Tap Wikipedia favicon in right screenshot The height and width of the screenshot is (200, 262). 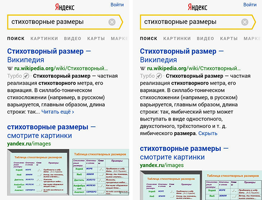(x=143, y=68)
